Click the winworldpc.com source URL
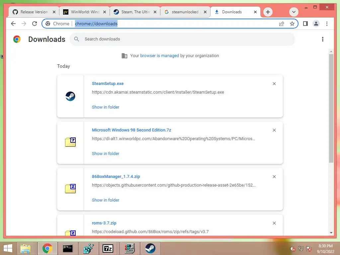Viewport: 340px width, 255px height. tap(173, 138)
